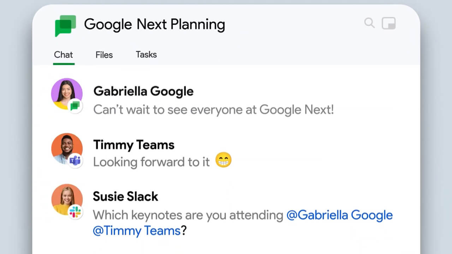Follow the @Timmy Teams mention link
The height and width of the screenshot is (254, 452).
137,231
